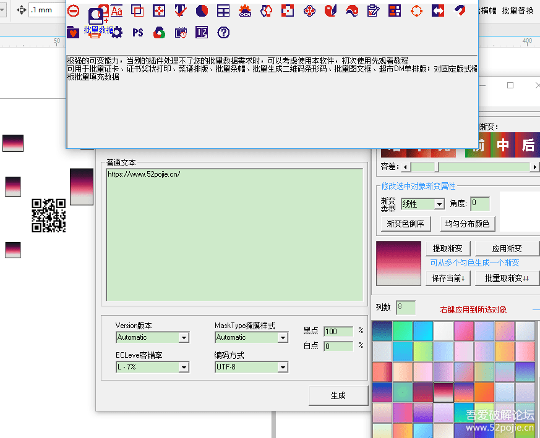
Task: Click the 批量替换 menu item
Action: [x=519, y=11]
